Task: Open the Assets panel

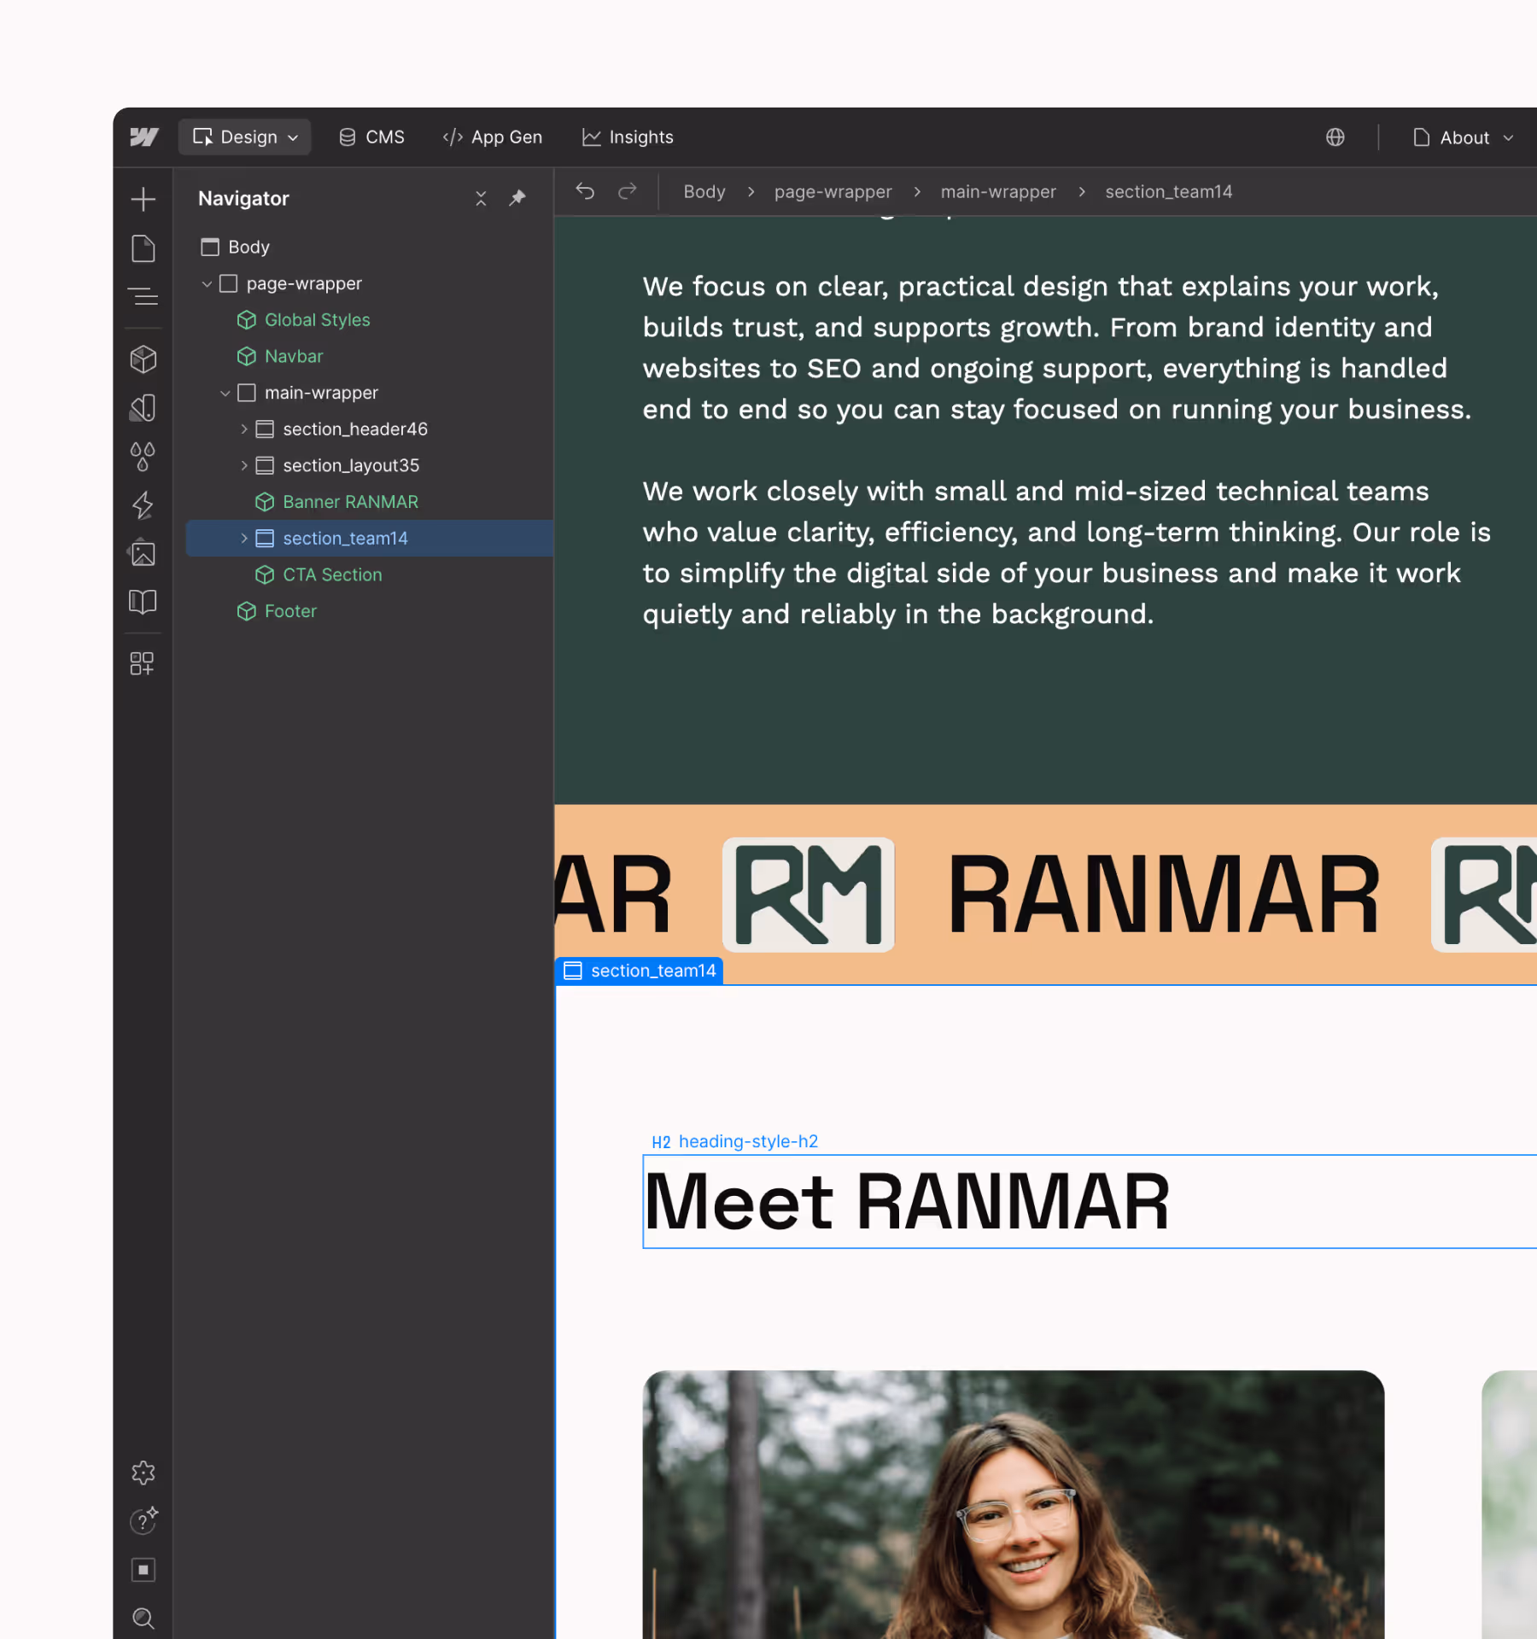Action: [x=143, y=553]
